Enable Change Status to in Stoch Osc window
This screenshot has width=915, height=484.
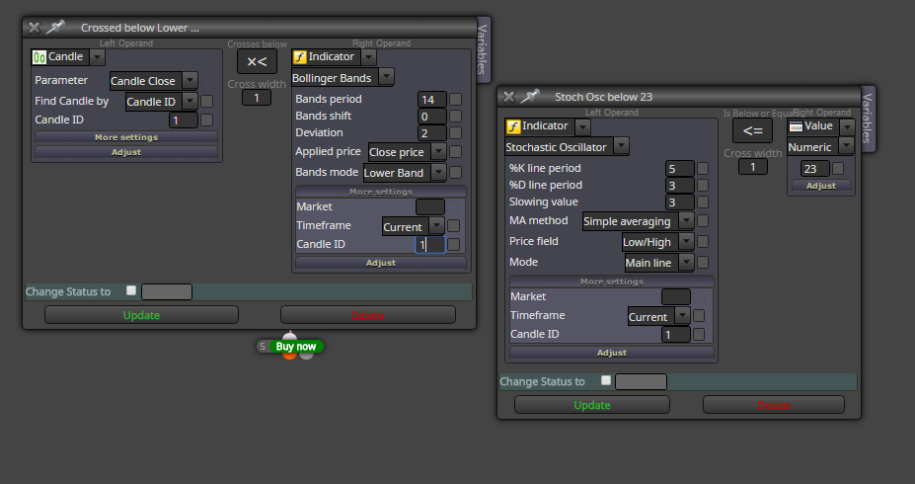pyautogui.click(x=606, y=380)
